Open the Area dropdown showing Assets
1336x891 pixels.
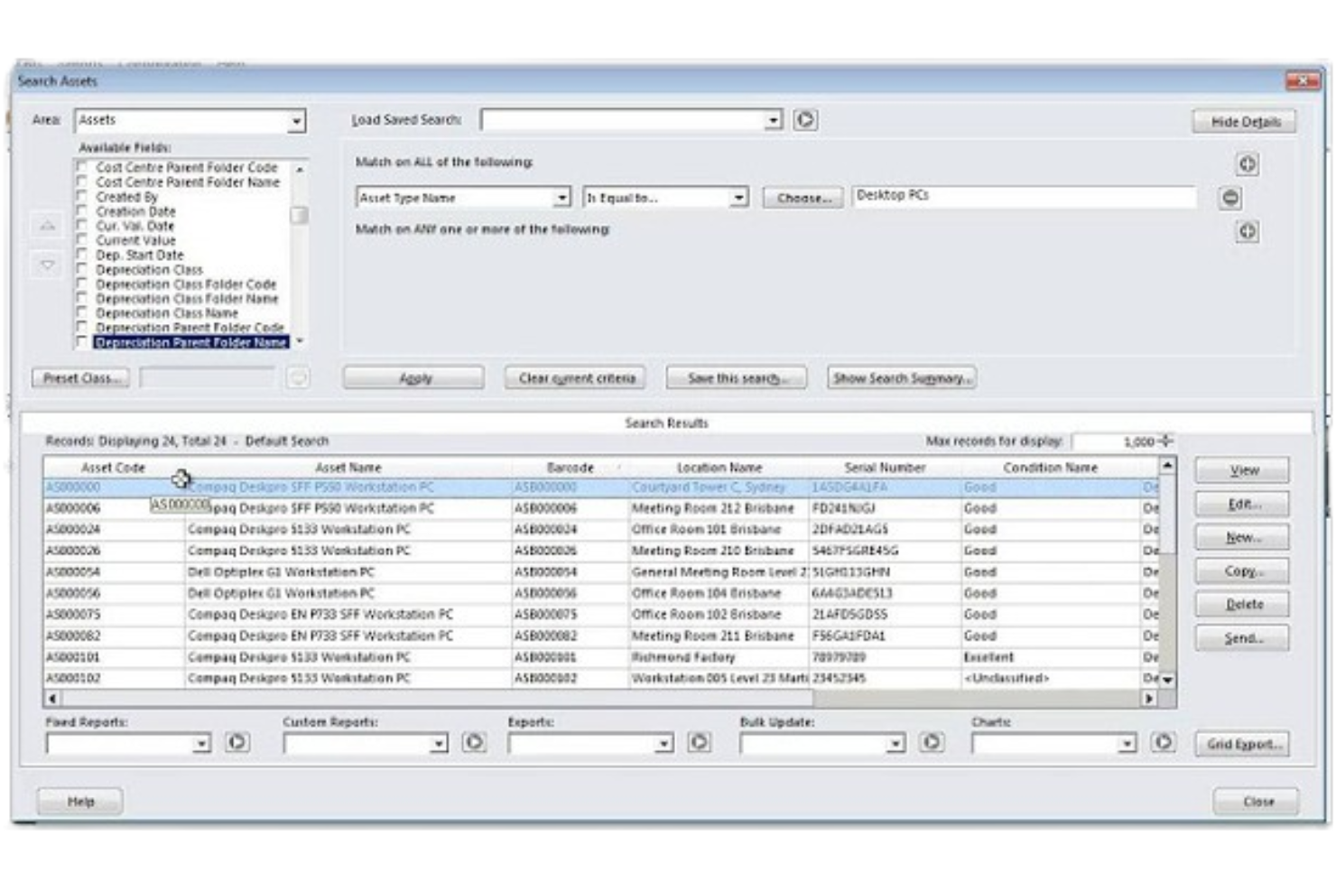tap(298, 120)
